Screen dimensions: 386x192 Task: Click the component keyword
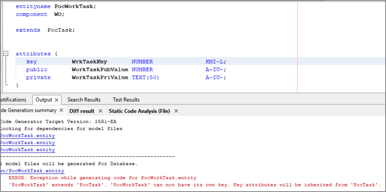[x=31, y=14]
